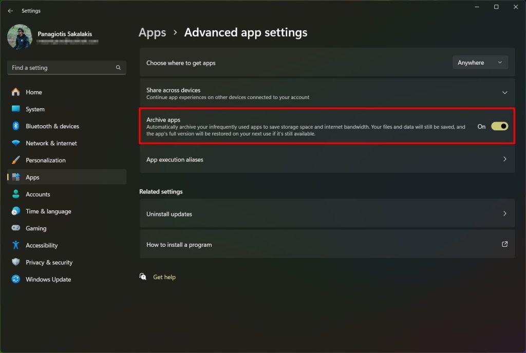Select the Accessibility figure icon
The image size is (526, 353).
pos(16,245)
